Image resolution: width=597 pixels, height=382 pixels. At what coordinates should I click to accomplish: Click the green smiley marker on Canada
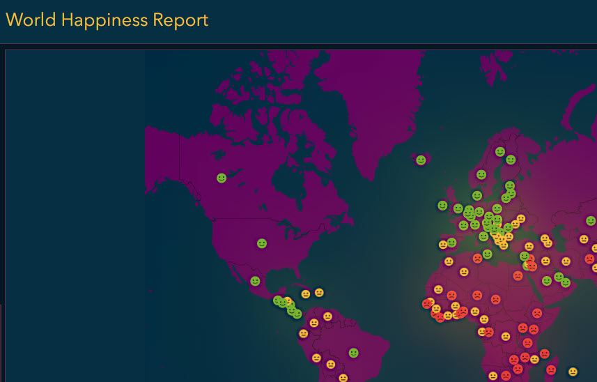coord(222,178)
